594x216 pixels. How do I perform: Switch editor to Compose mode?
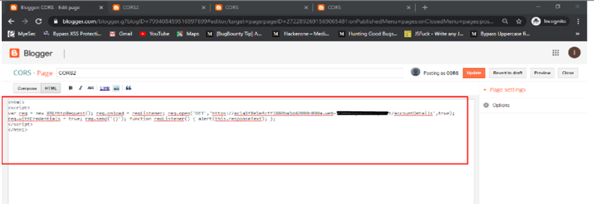coord(27,88)
